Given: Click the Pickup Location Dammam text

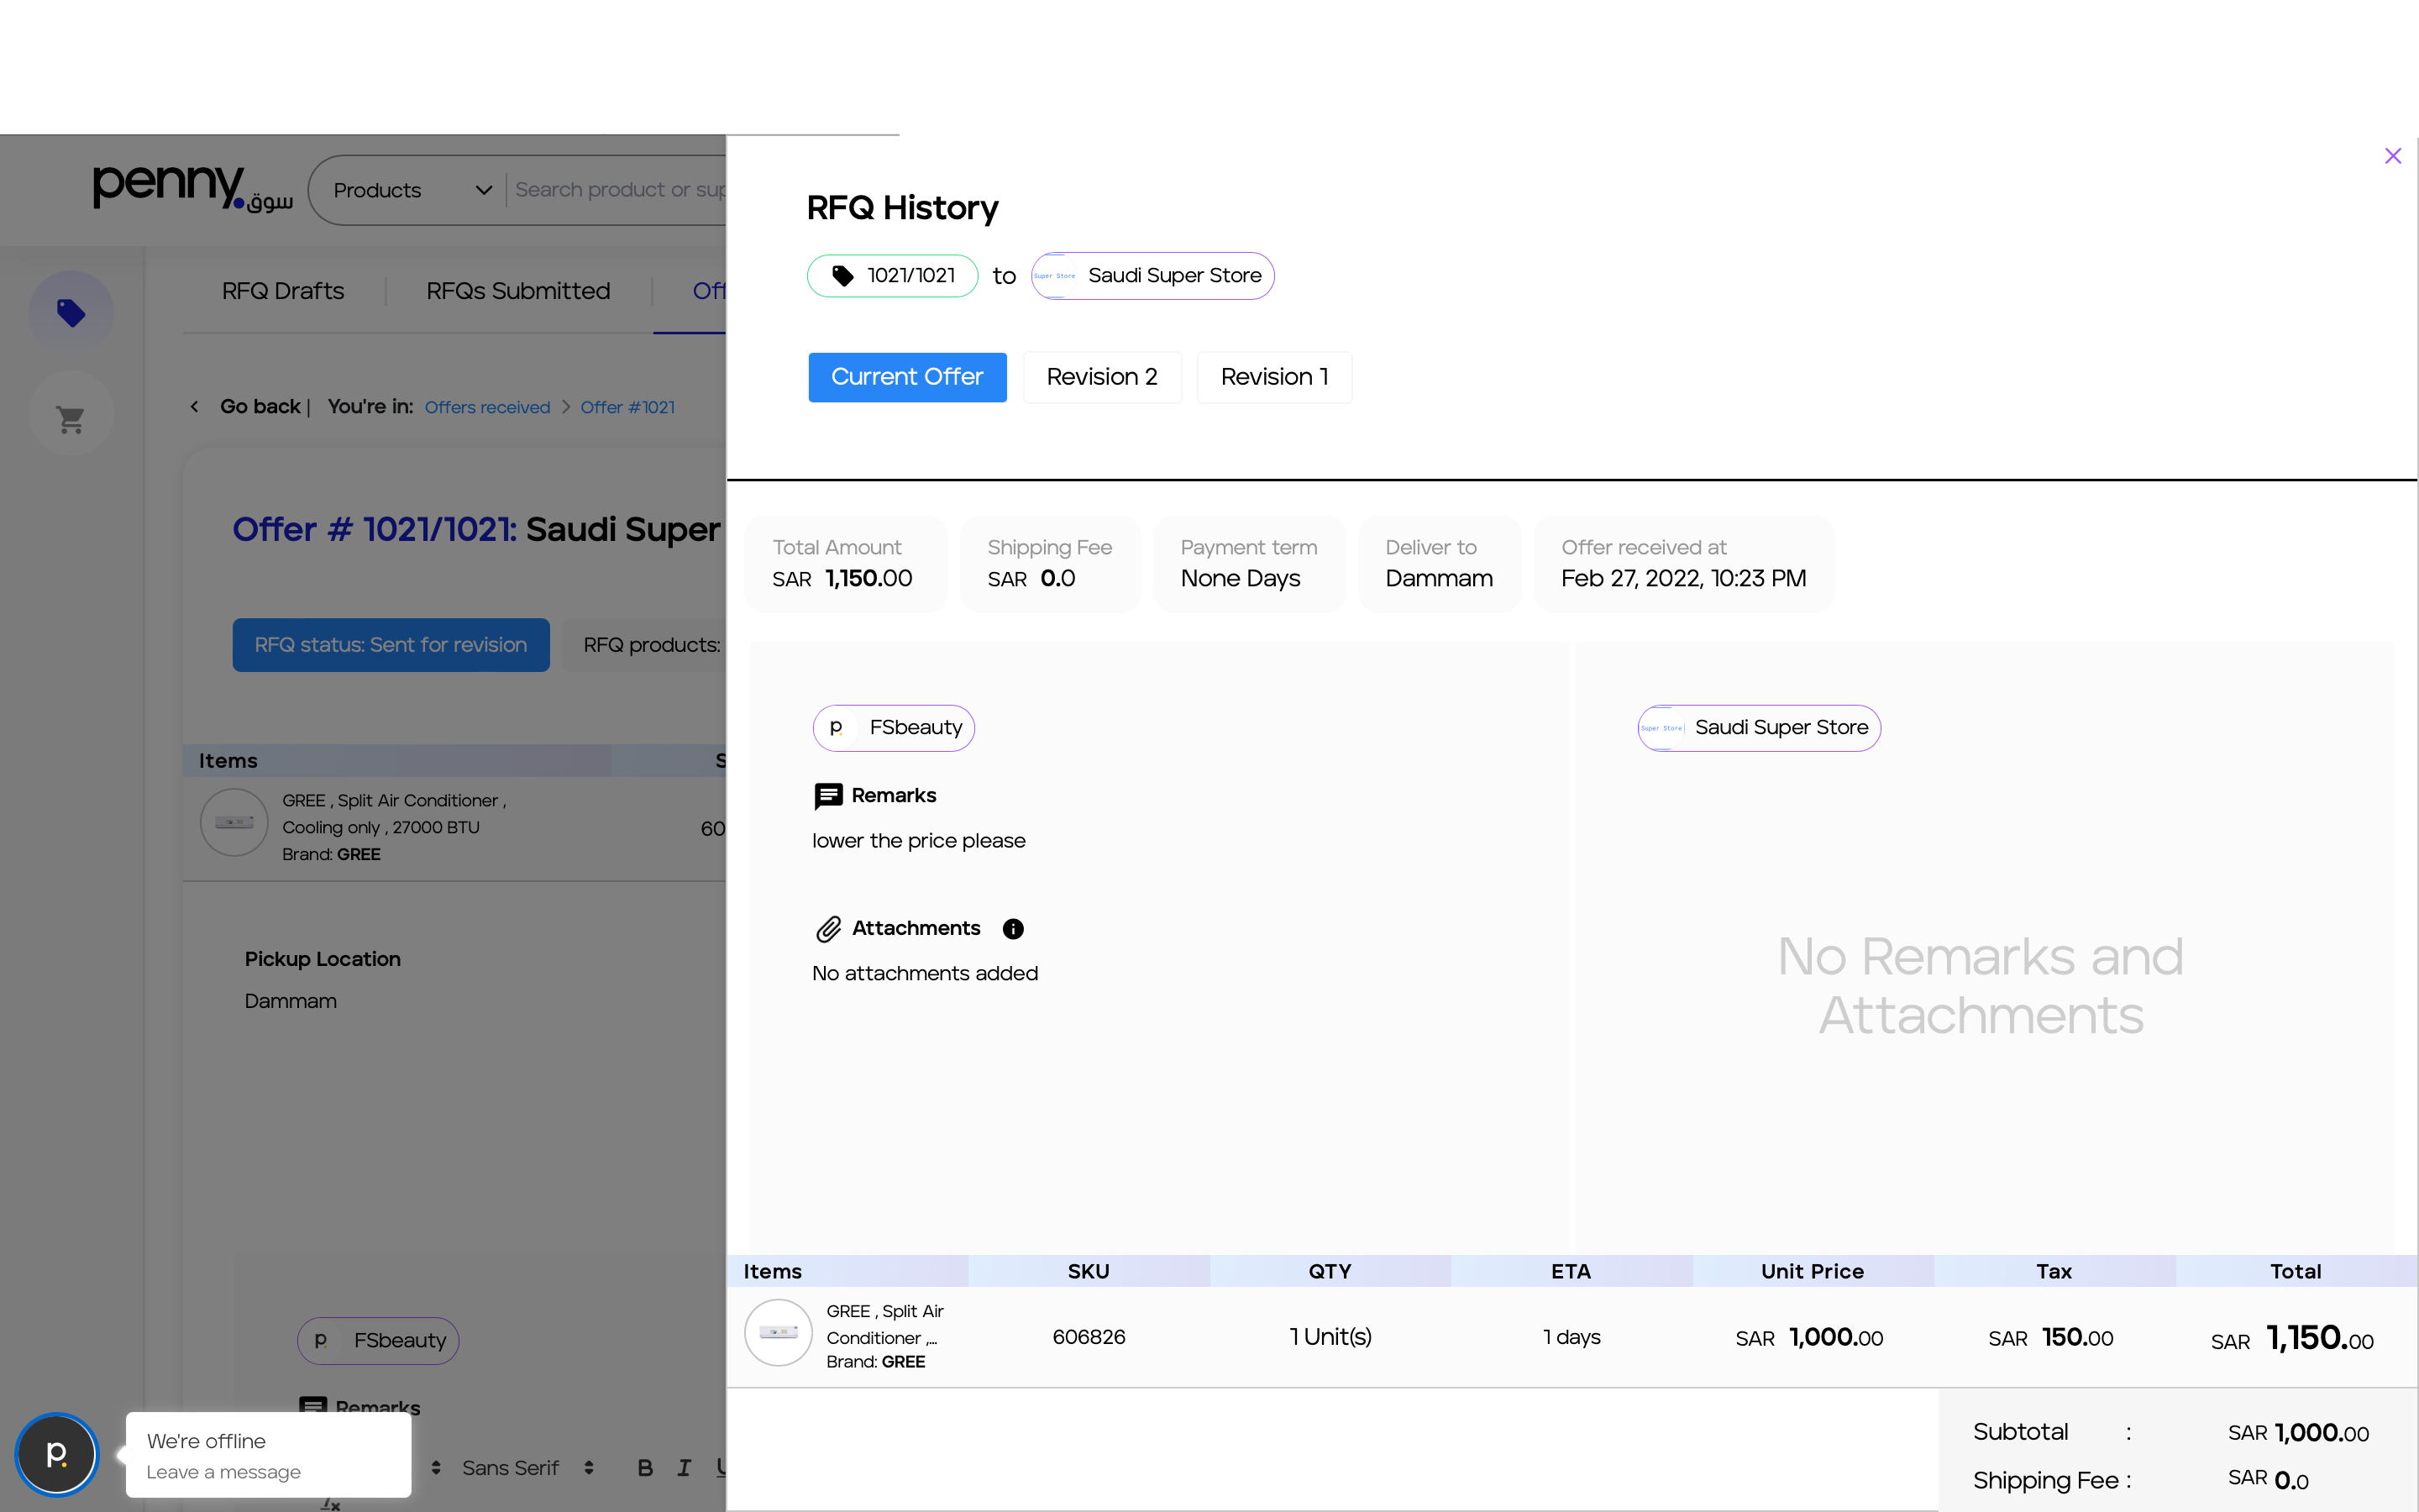Looking at the screenshot, I should [x=290, y=1001].
